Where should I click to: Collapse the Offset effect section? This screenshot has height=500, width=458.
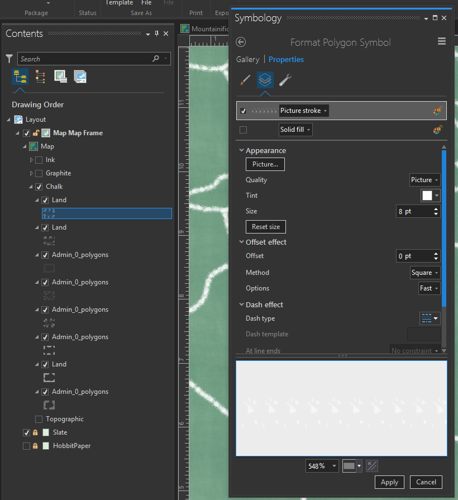[242, 242]
